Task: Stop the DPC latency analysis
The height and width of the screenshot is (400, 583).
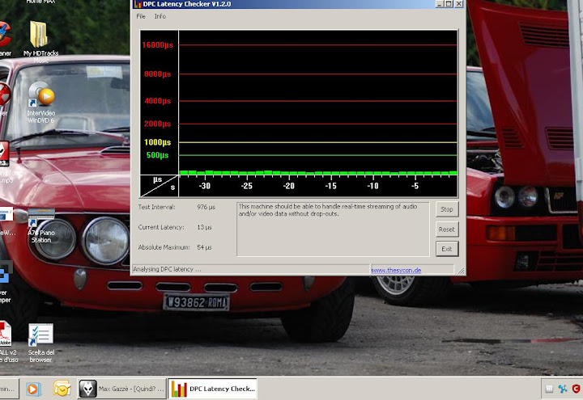Action: [446, 209]
